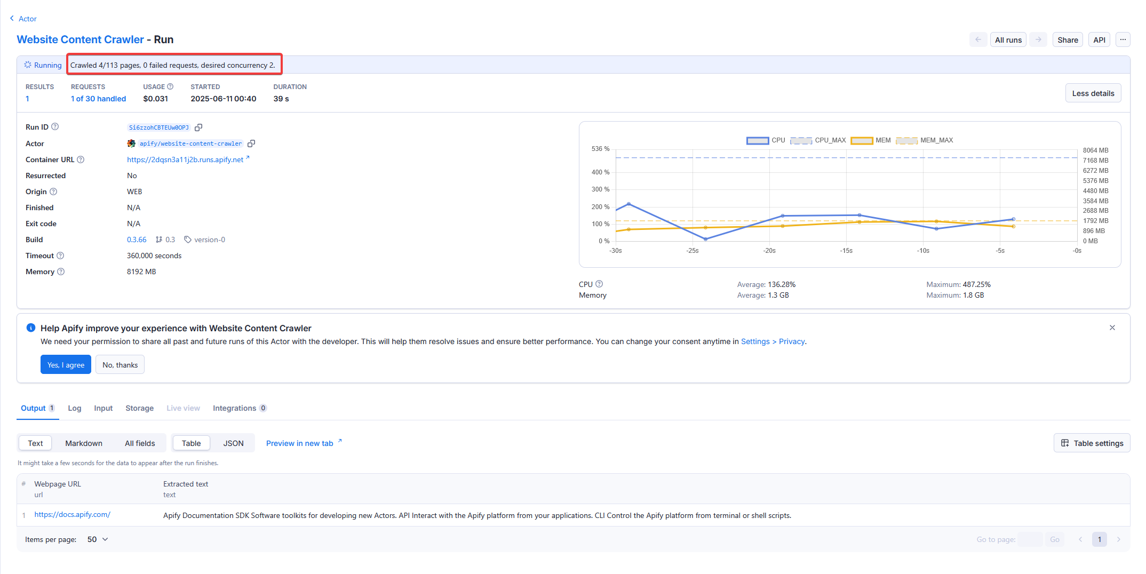Click the CPU info help icon

tap(599, 284)
